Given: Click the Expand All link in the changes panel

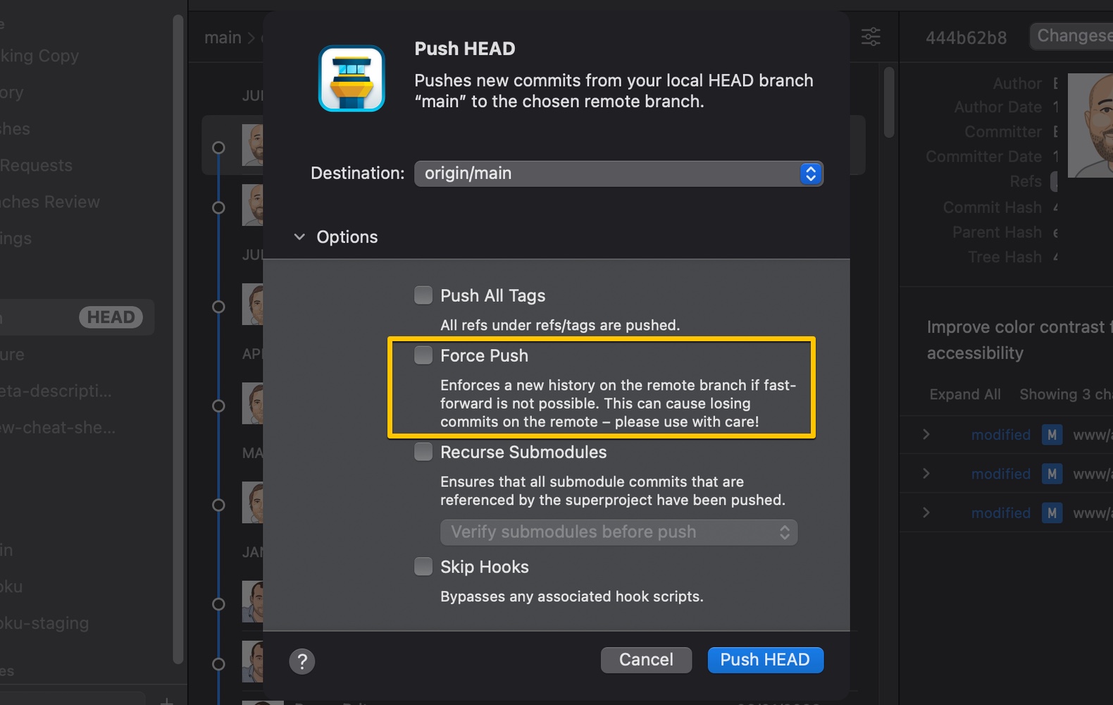Looking at the screenshot, I should point(964,394).
